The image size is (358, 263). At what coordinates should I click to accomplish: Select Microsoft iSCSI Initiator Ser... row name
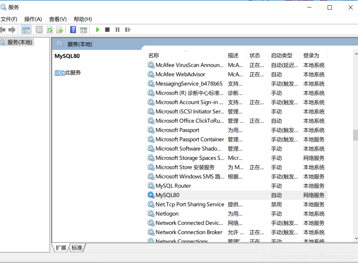(190, 112)
